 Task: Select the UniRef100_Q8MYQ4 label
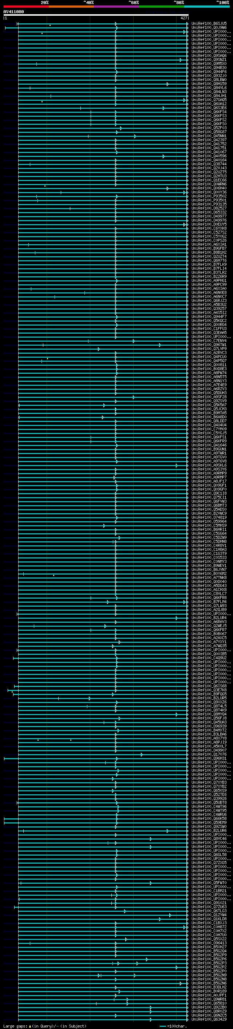pyautogui.click(x=209, y=714)
